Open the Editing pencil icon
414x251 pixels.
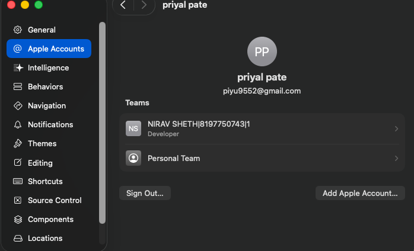pos(18,162)
